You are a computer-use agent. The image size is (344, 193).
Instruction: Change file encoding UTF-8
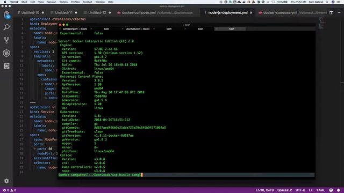pos(300,190)
